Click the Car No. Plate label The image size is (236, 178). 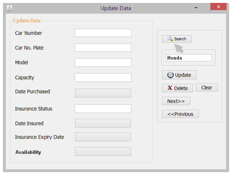click(29, 48)
